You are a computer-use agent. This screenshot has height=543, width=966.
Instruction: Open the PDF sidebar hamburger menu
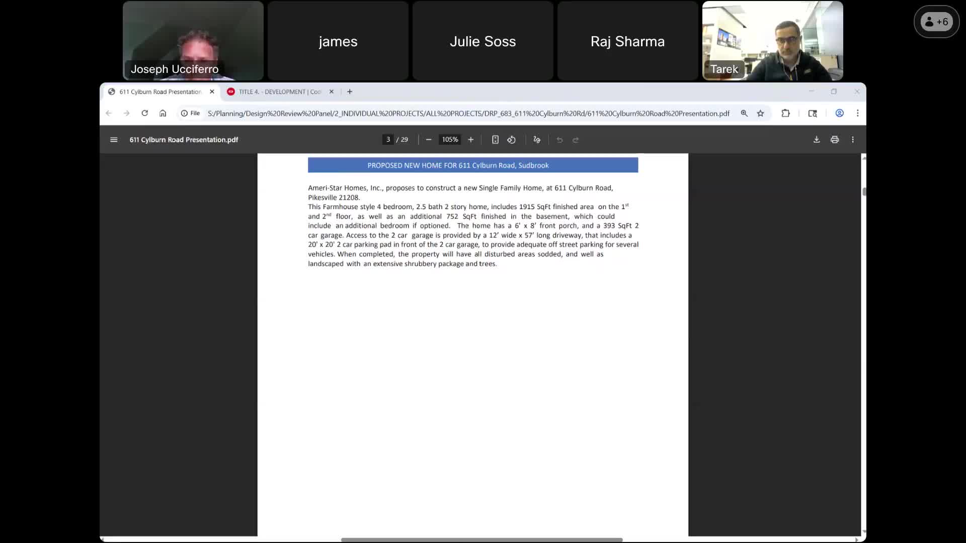click(x=114, y=140)
